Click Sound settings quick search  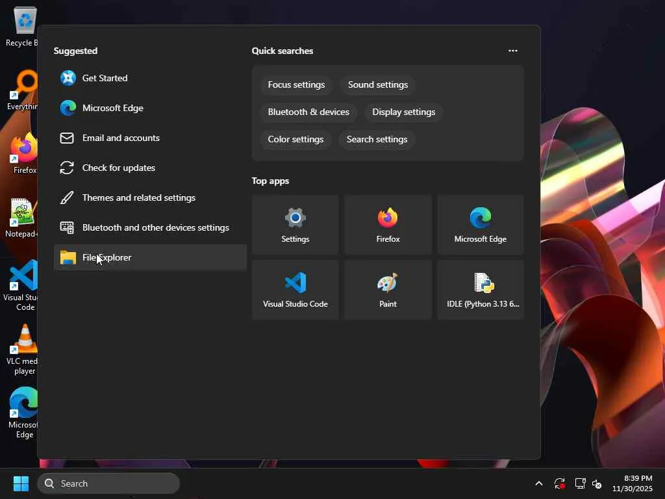tap(378, 85)
